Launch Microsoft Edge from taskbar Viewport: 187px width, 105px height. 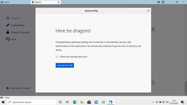(75, 102)
